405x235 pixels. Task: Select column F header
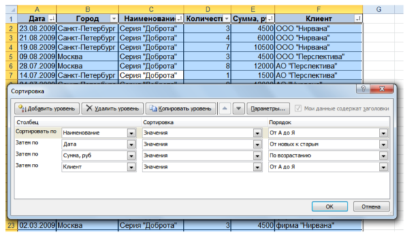pos(319,9)
